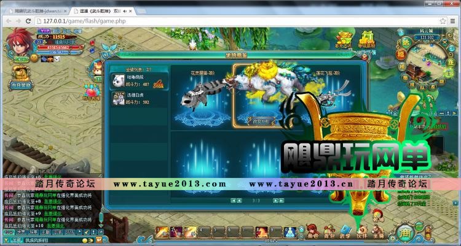
Task: Open the Chrome menu button
Action: click(453, 21)
